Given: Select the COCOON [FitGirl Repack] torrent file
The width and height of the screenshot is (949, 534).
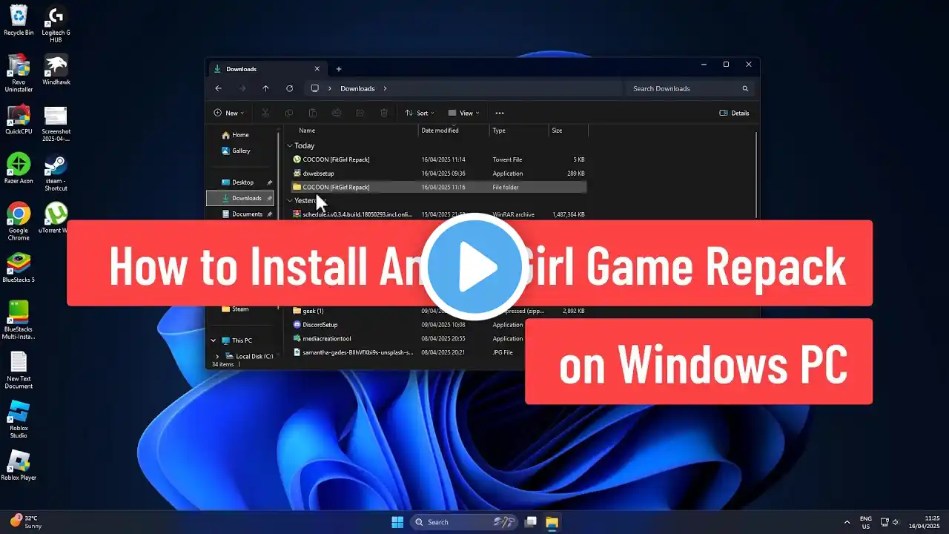Looking at the screenshot, I should 438,159.
